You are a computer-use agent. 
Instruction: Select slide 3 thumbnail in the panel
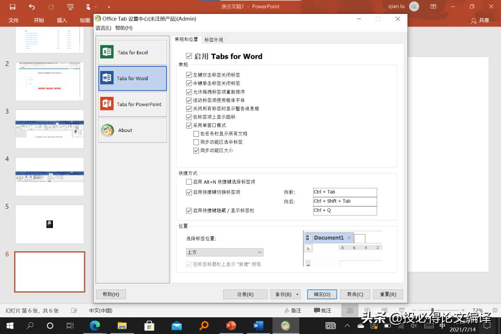pyautogui.click(x=50, y=128)
